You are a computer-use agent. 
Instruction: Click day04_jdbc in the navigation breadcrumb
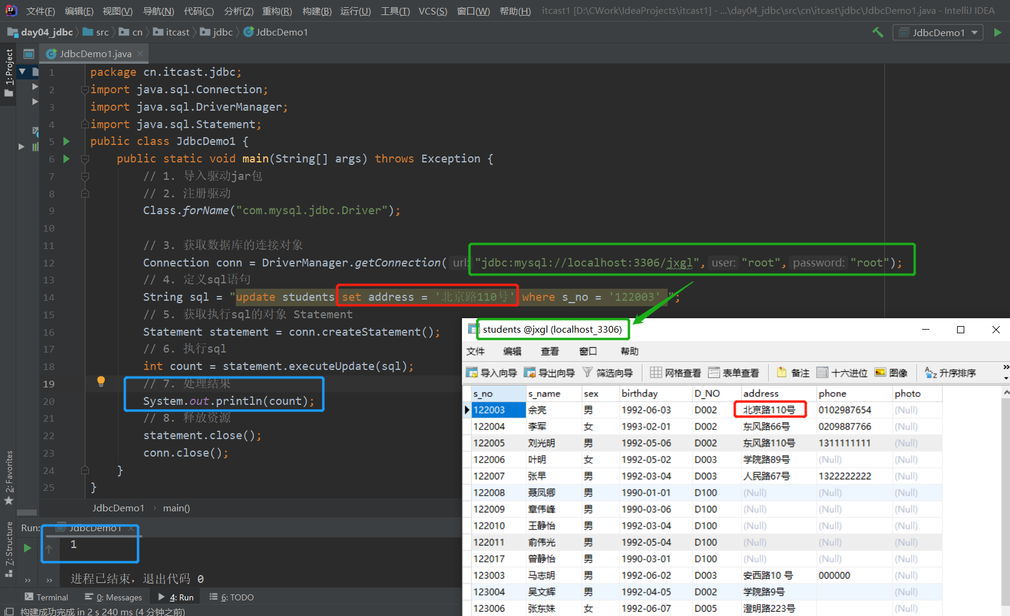point(40,32)
